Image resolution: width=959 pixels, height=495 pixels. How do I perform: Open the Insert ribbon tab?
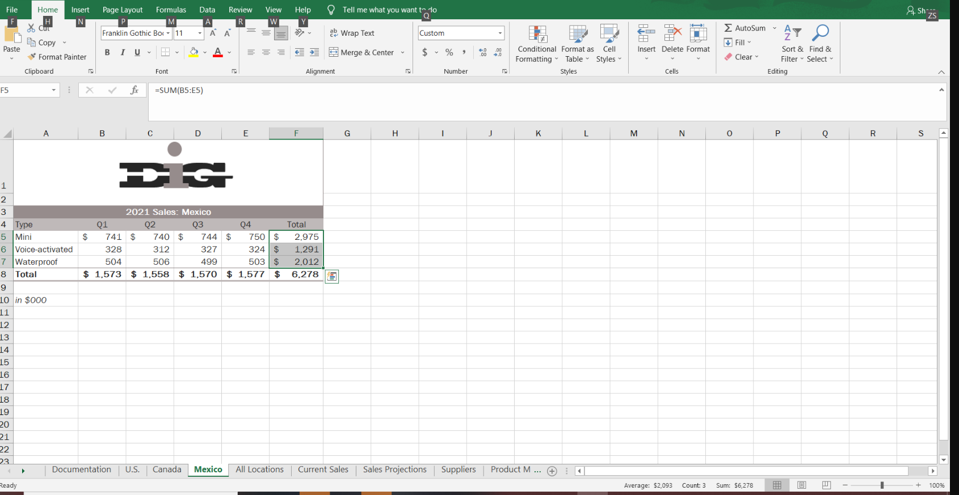point(80,10)
